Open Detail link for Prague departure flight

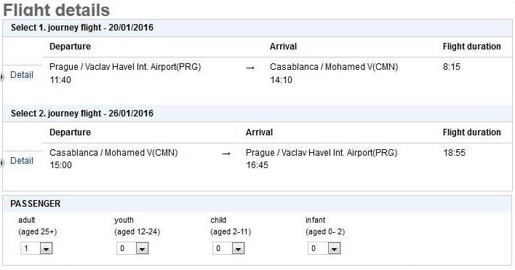[22, 75]
